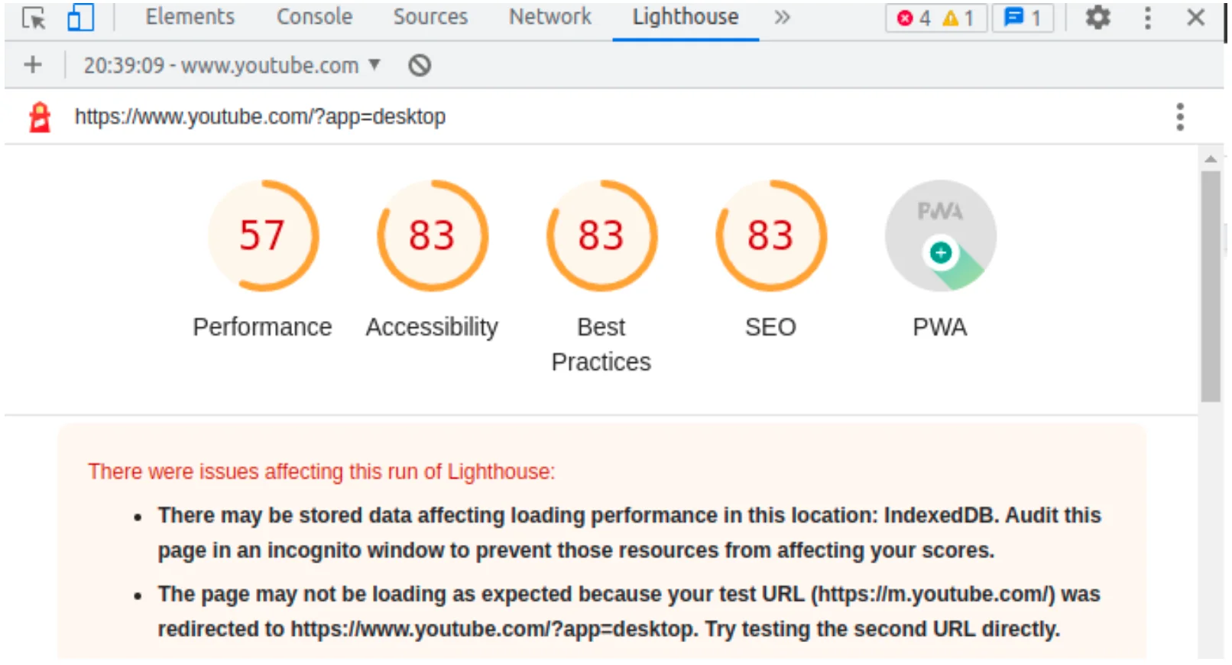Open the DevTools customize menu
Viewport: 1232px width, 665px height.
click(x=1147, y=18)
